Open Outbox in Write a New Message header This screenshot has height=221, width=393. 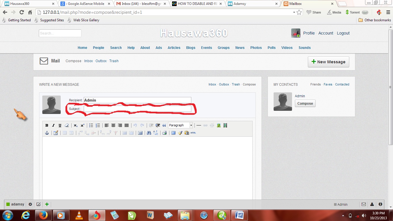pos(224,85)
